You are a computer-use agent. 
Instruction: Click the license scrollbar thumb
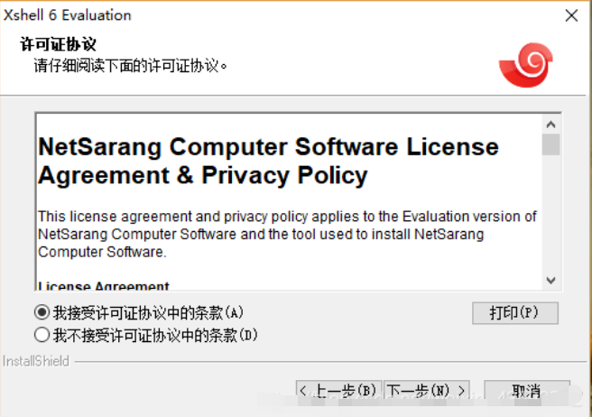coord(550,144)
